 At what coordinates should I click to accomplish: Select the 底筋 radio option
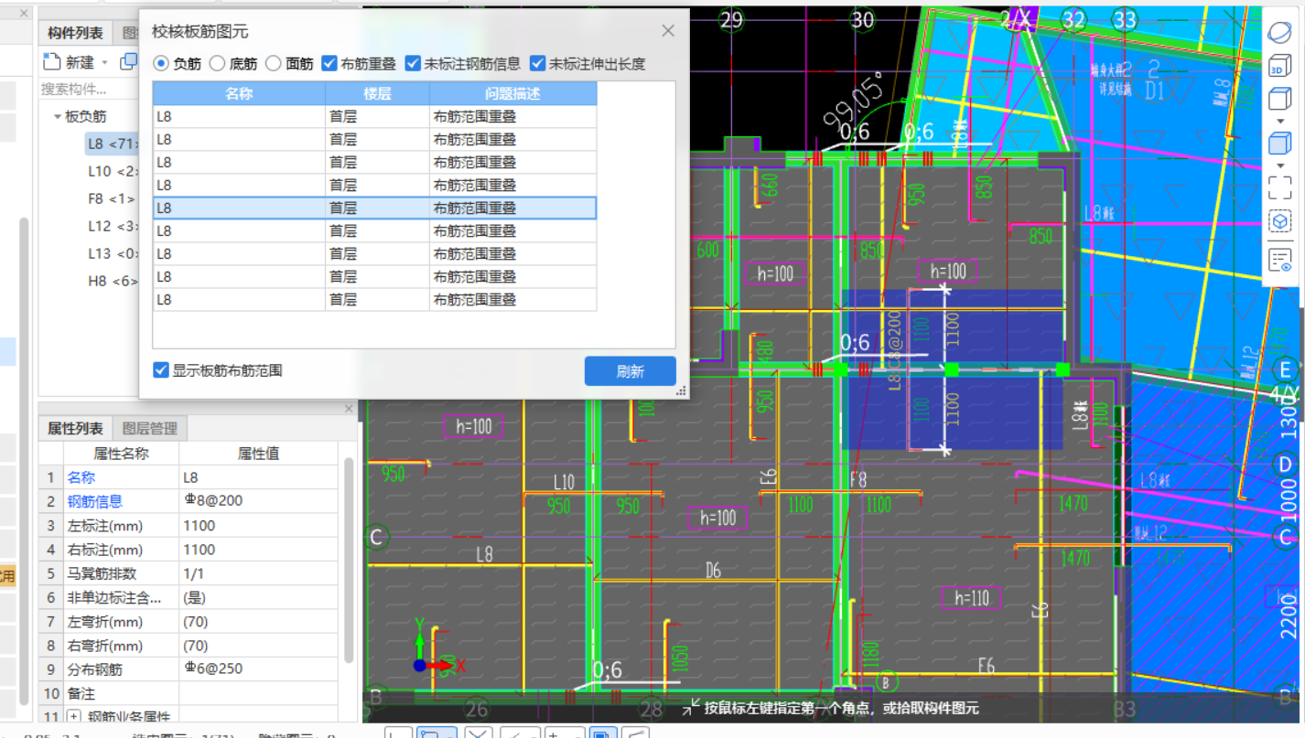tap(217, 64)
